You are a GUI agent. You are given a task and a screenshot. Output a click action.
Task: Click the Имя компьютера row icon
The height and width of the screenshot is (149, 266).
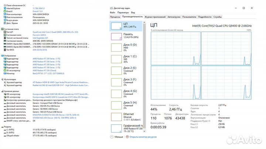(5, 14)
